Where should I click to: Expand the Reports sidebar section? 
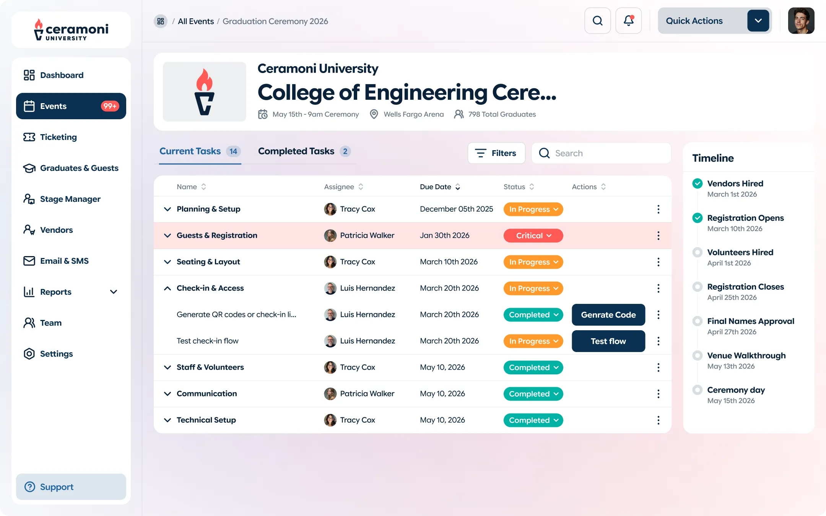[x=114, y=292]
